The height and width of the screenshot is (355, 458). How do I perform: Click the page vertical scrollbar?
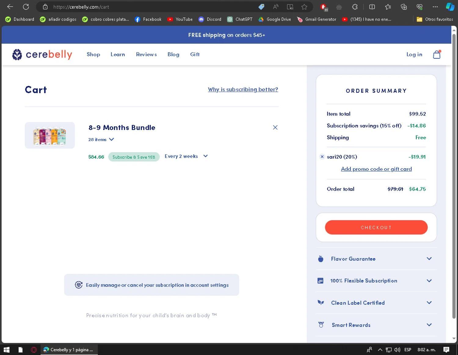(454, 176)
